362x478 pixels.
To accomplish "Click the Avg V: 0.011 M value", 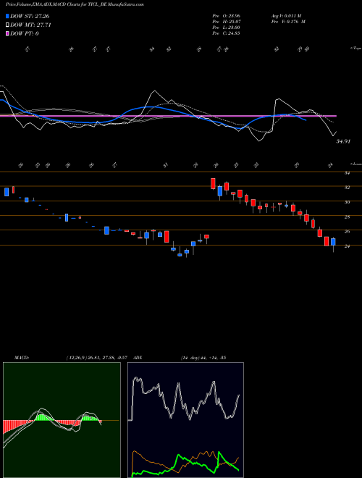I will tap(286, 16).
